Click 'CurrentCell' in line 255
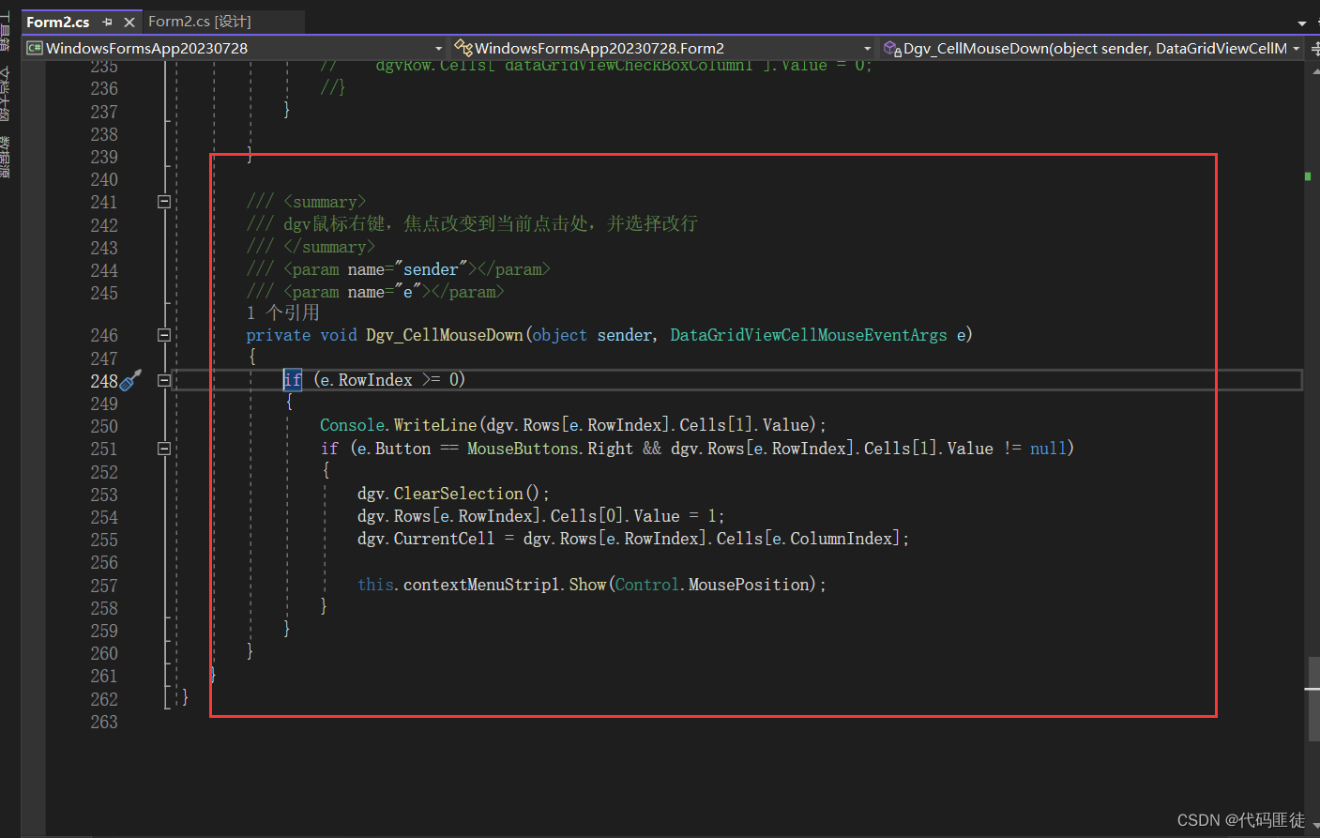 click(x=444, y=539)
